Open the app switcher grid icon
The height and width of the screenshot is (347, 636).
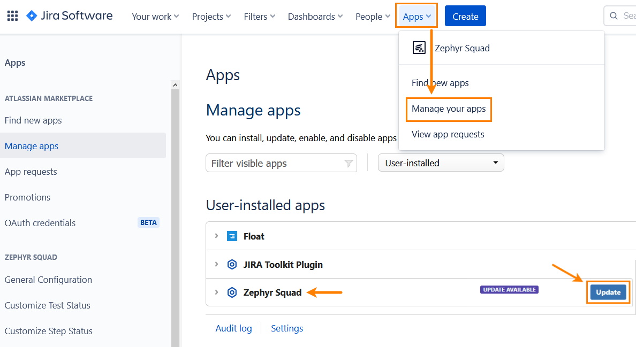(x=12, y=16)
